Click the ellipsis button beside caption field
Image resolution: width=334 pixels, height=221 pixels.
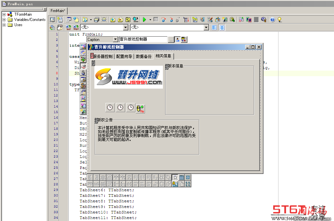171,40
